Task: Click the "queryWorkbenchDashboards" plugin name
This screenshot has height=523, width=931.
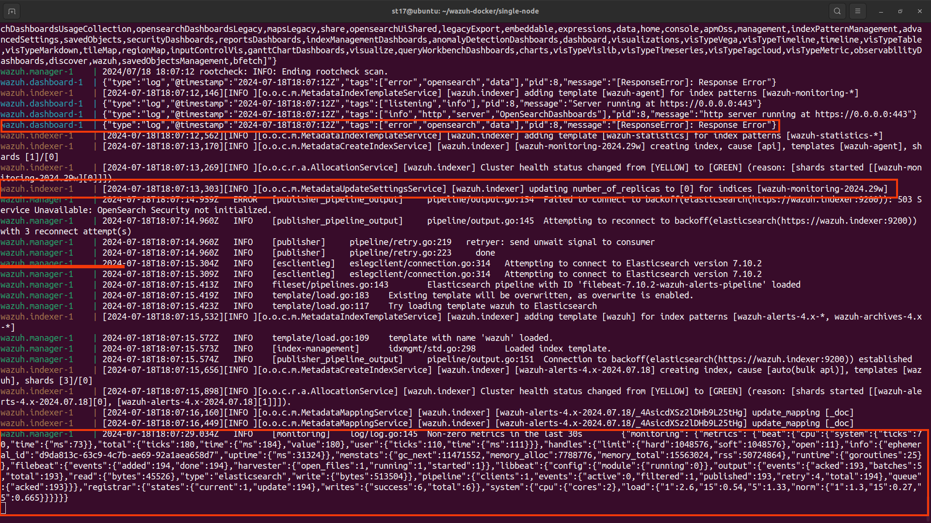Action: (x=456, y=50)
